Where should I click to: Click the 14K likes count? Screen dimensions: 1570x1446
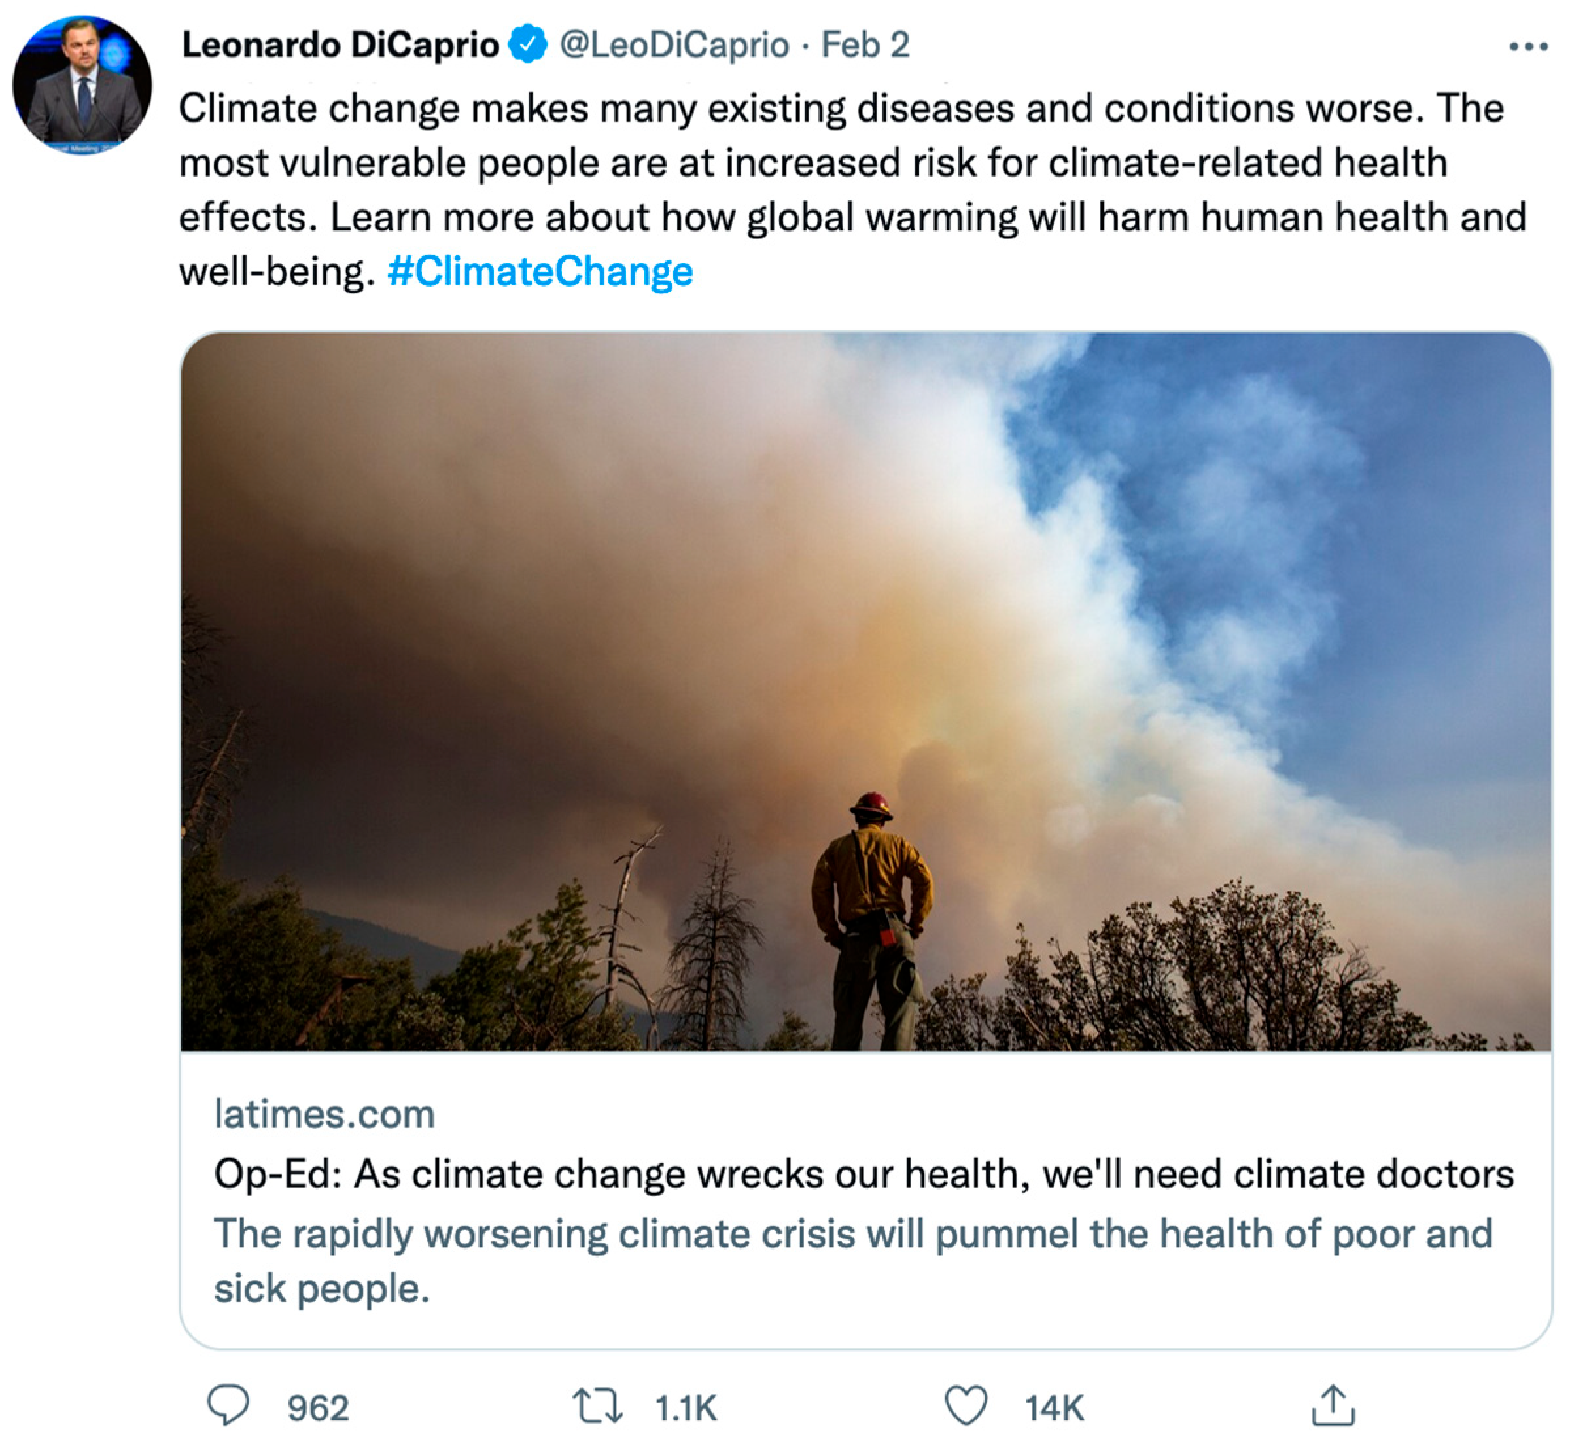[x=1054, y=1409]
